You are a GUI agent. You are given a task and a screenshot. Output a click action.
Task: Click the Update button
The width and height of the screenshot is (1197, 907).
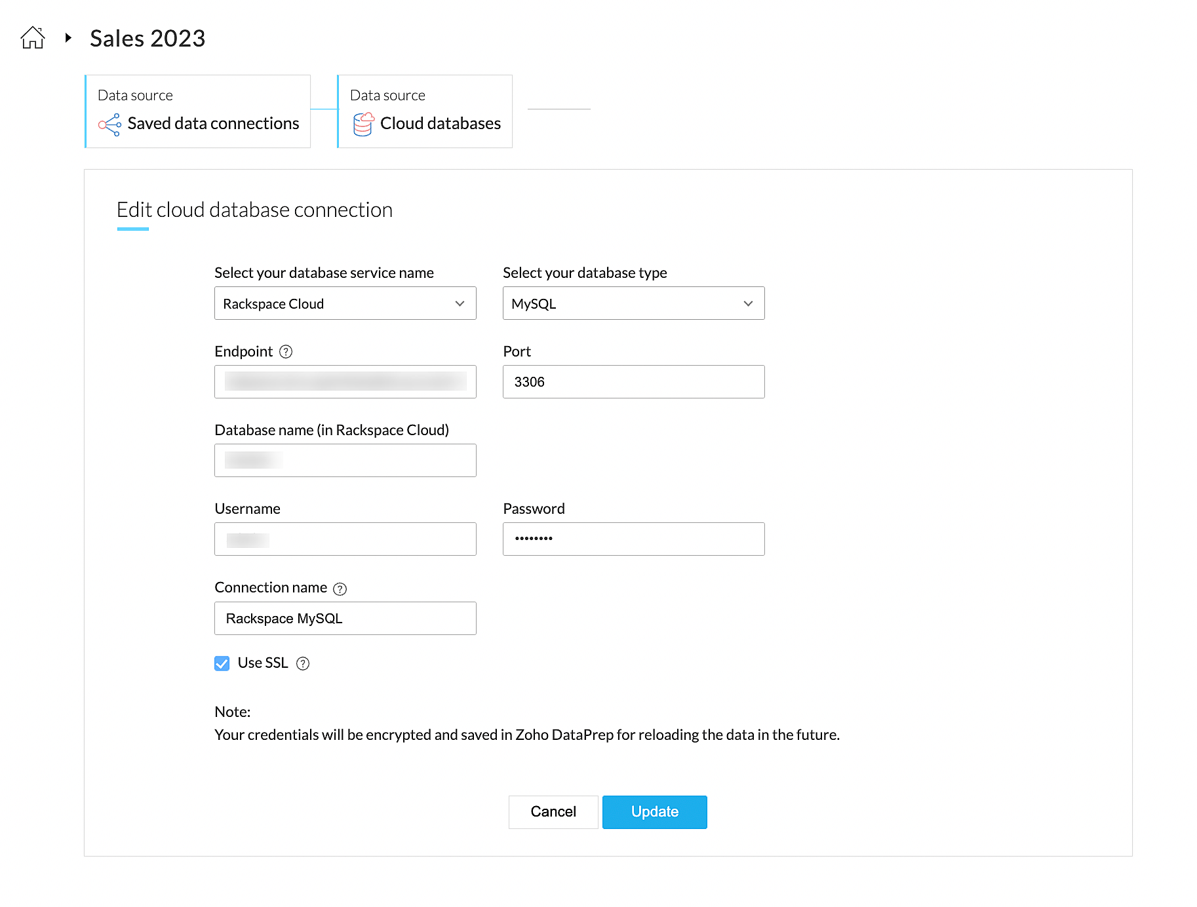tap(654, 812)
